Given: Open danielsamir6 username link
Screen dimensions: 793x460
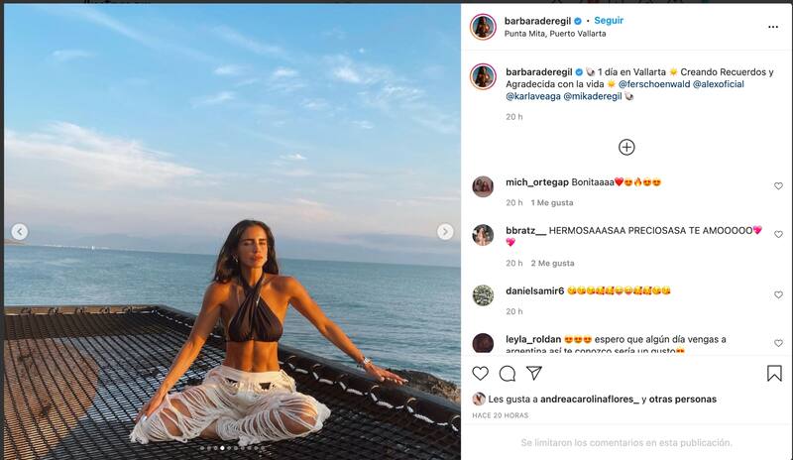Looking at the screenshot, I should click(534, 290).
